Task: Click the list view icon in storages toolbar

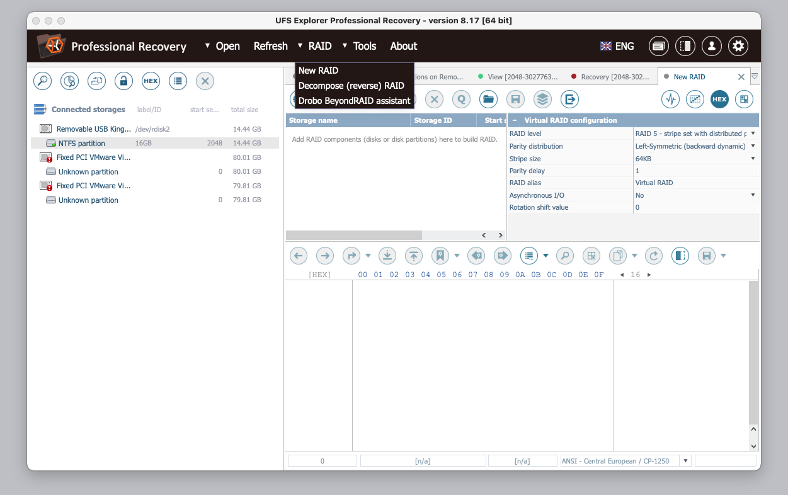Action: tap(178, 81)
